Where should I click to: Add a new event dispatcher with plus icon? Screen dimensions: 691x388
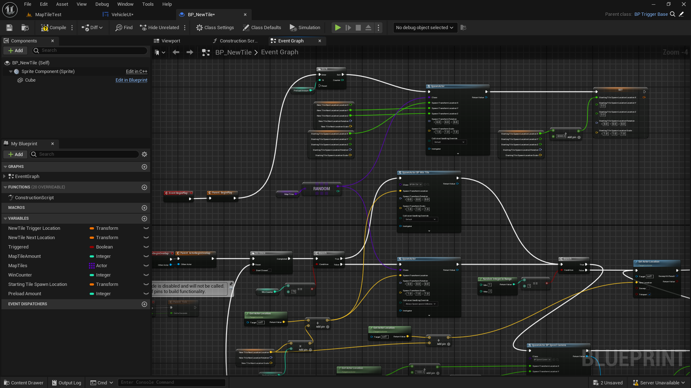144,304
